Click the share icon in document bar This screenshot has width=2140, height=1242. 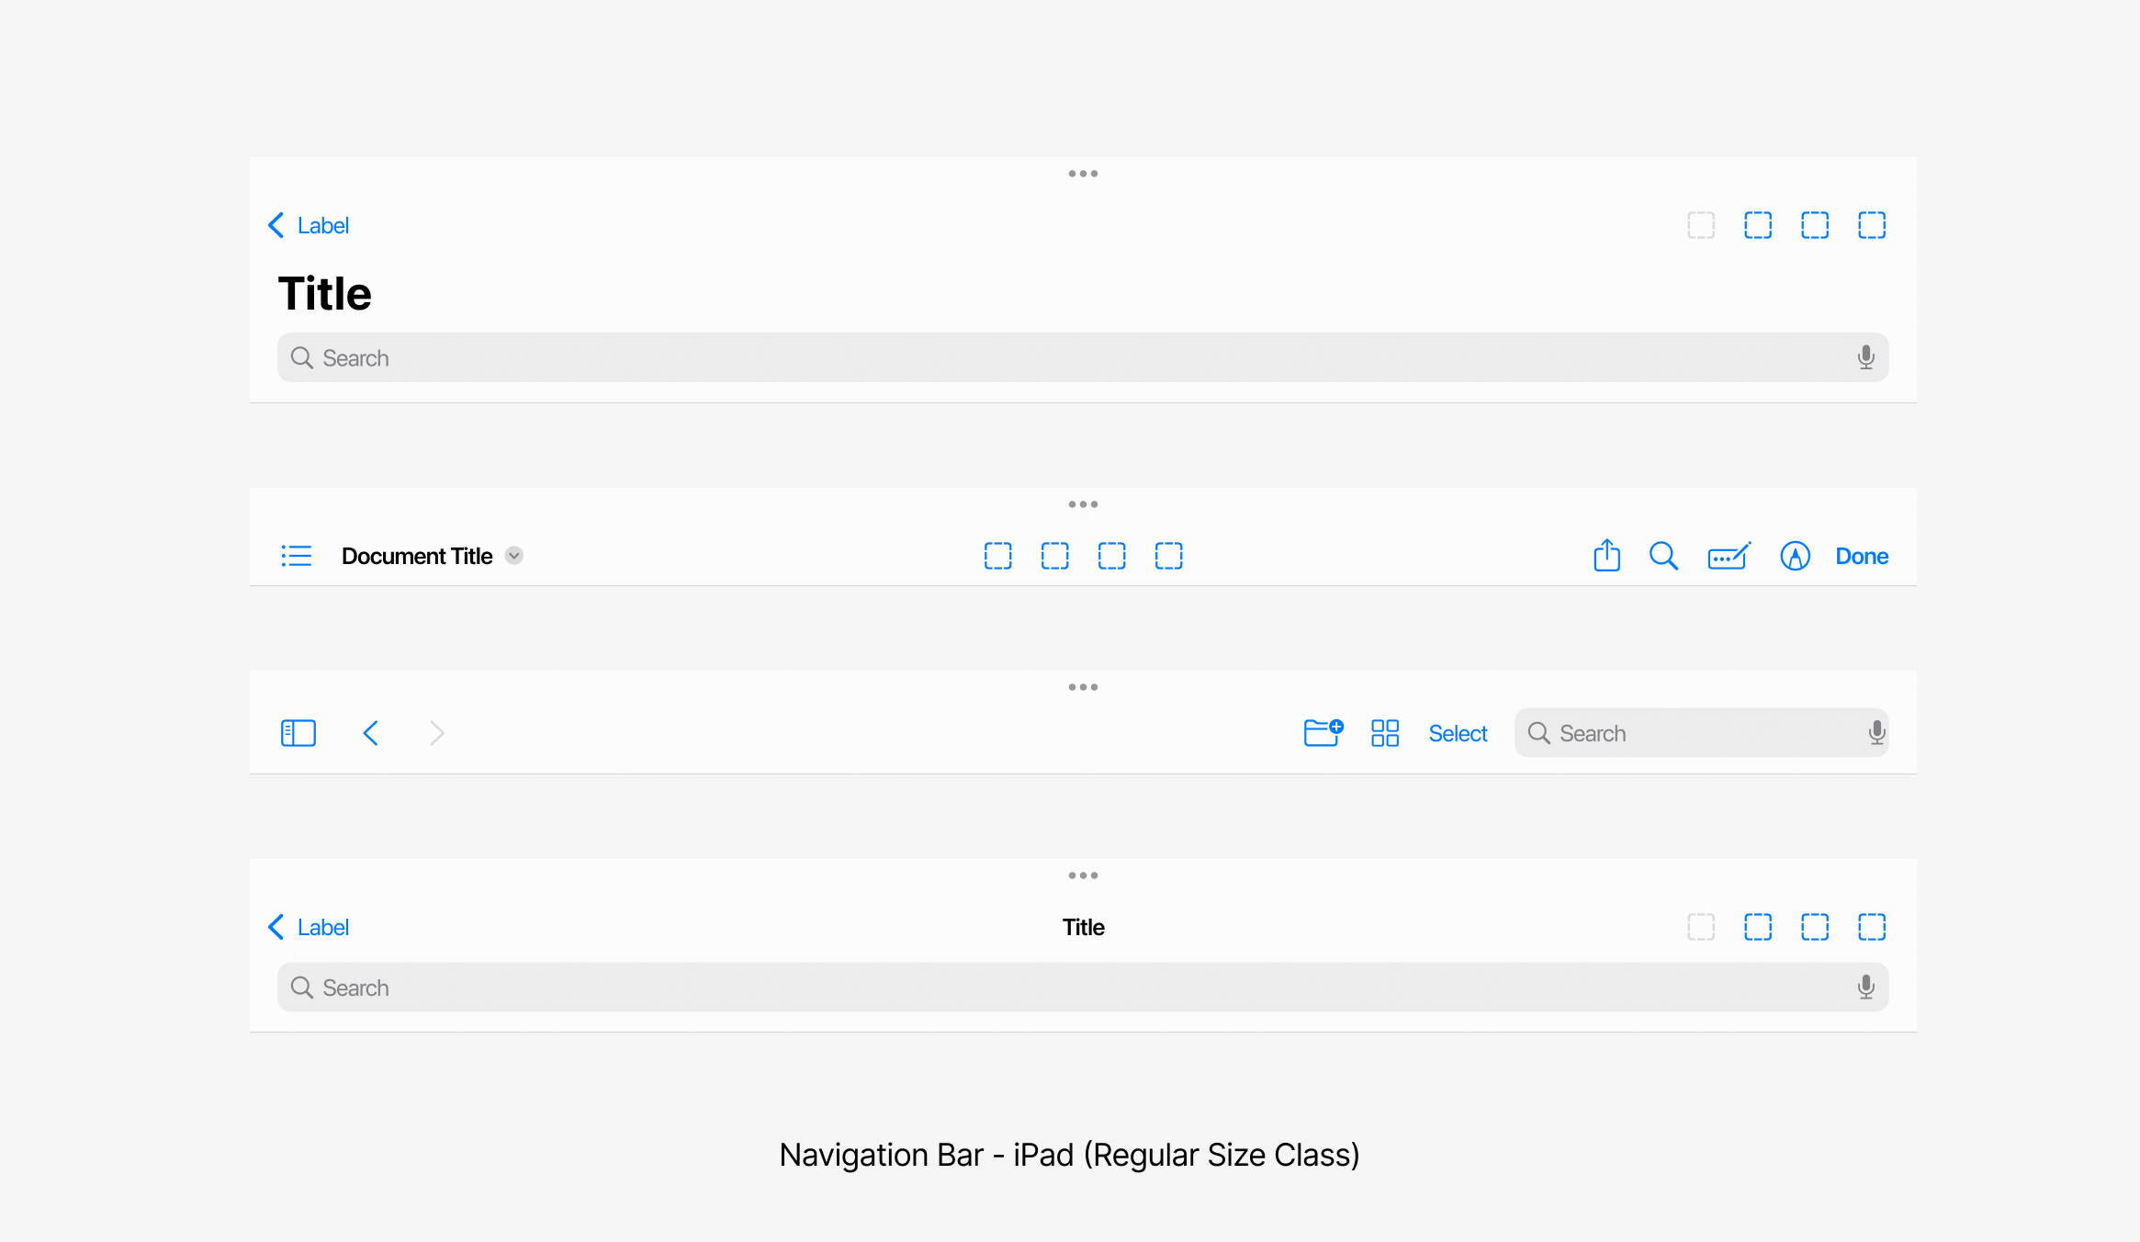pyautogui.click(x=1606, y=556)
